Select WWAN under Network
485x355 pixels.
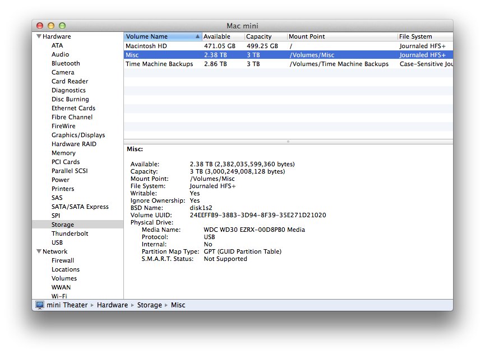pyautogui.click(x=61, y=287)
